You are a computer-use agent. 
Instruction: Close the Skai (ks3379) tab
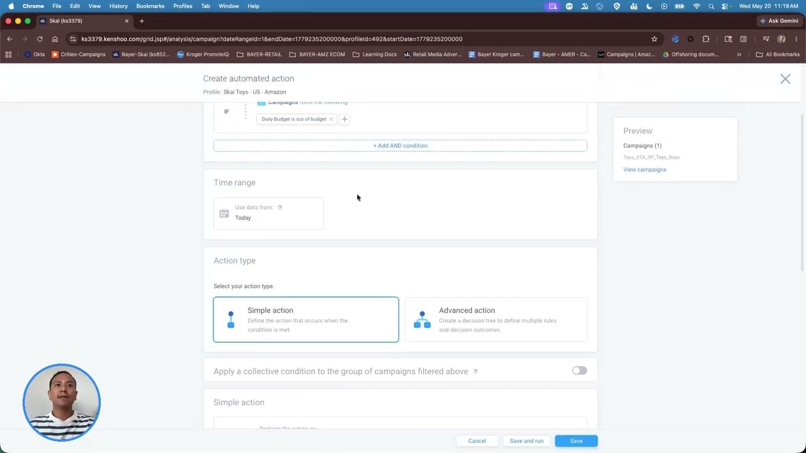tap(127, 21)
